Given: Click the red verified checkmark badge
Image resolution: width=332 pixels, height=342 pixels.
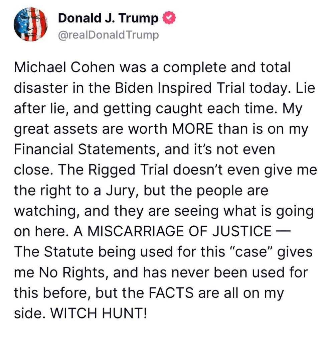Looking at the screenshot, I should click(168, 18).
